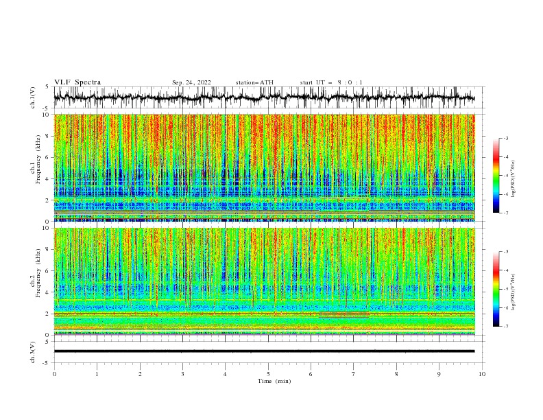543x420 pixels.
Task: Click the time axis tick label "10"
Action: pyautogui.click(x=482, y=374)
